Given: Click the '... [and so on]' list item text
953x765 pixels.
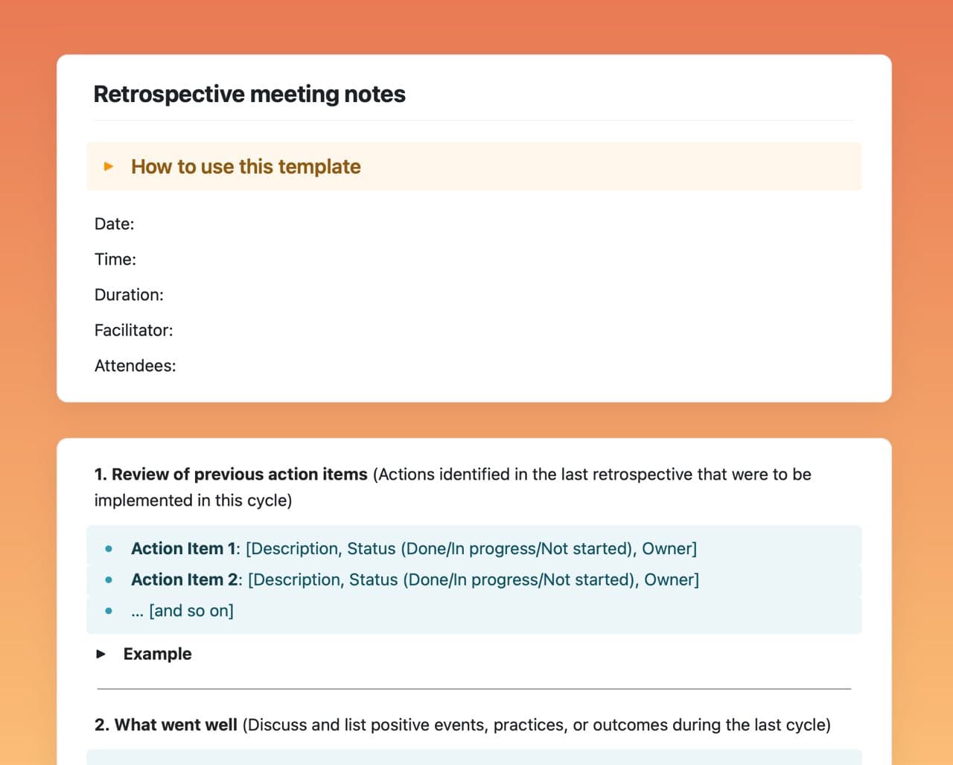Looking at the screenshot, I should click(x=182, y=611).
